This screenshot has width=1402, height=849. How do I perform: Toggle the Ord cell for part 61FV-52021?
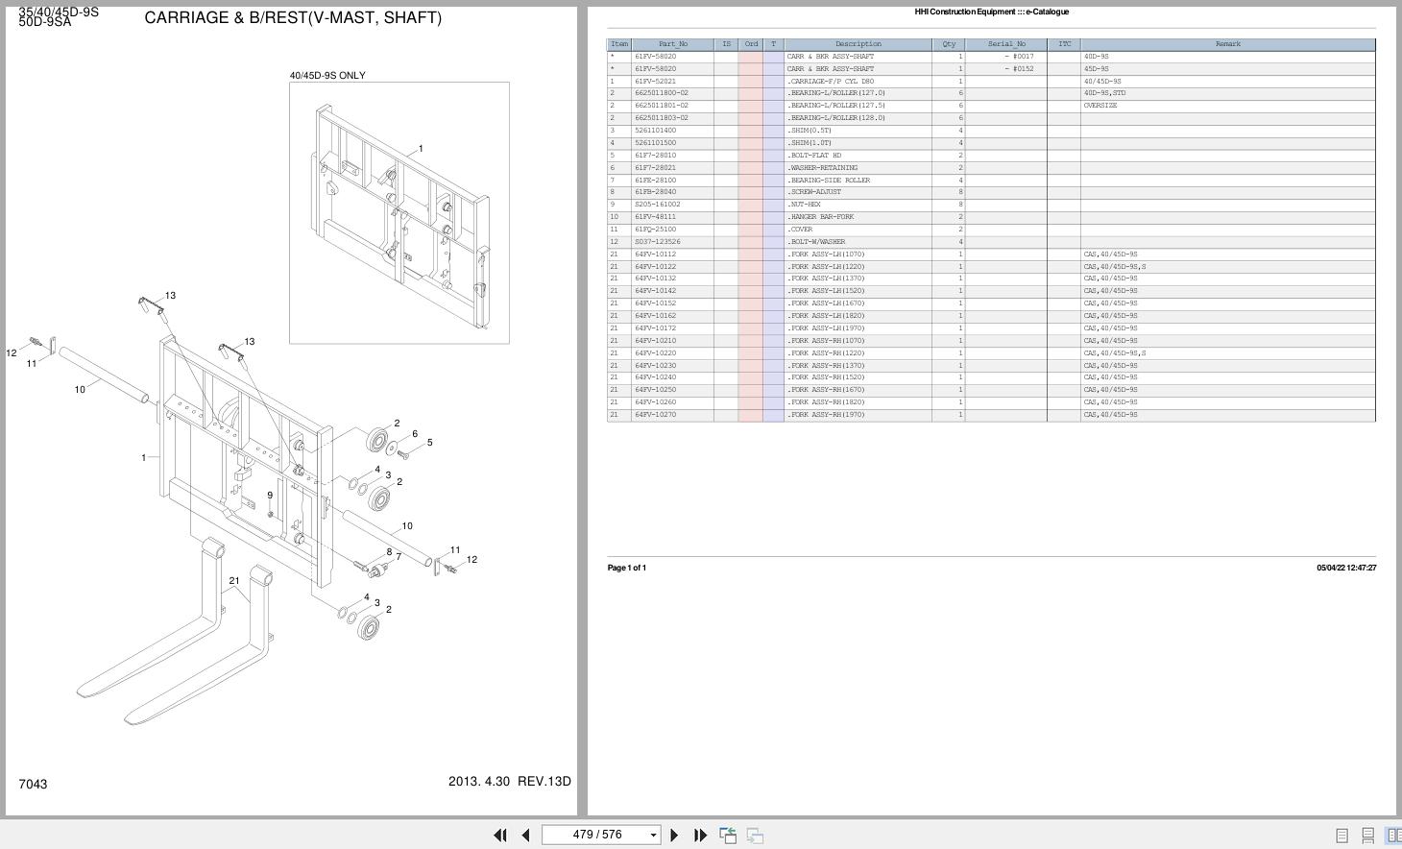tap(750, 81)
